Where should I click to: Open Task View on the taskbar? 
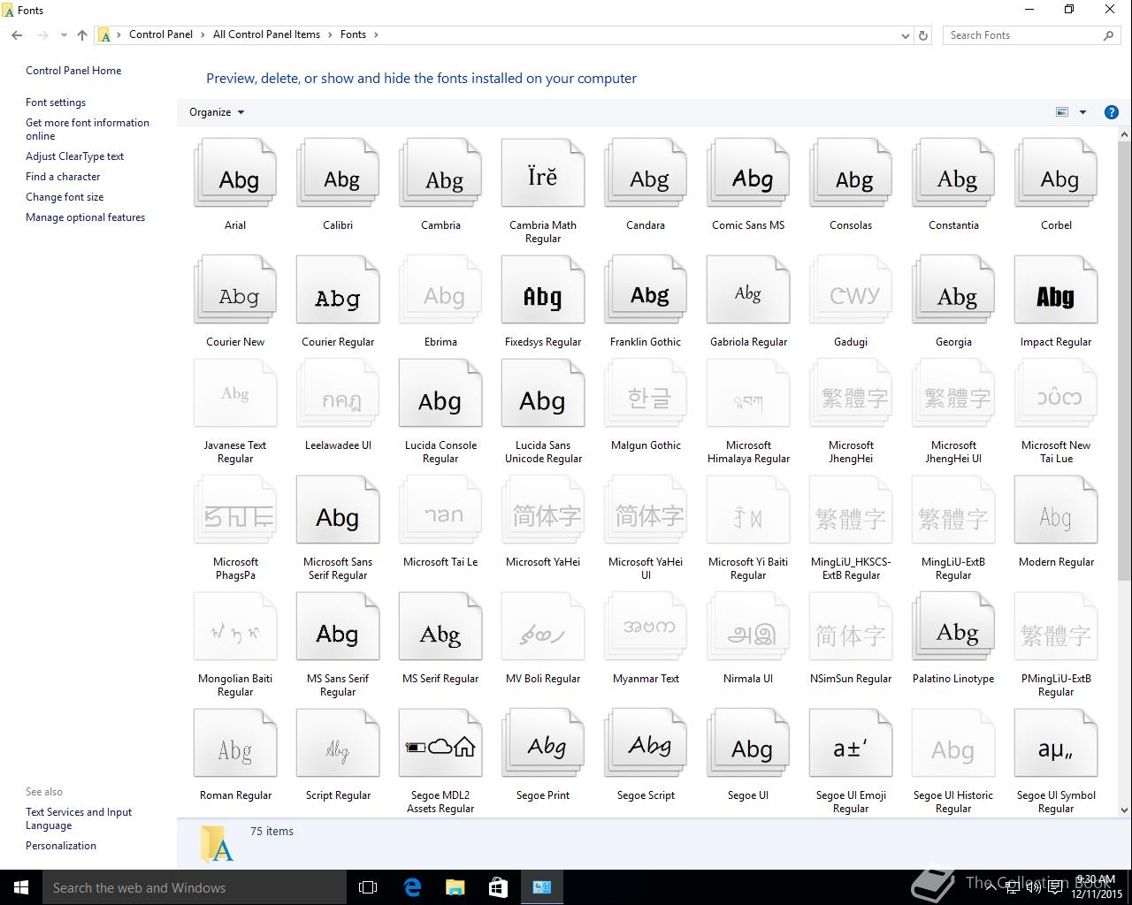(368, 887)
